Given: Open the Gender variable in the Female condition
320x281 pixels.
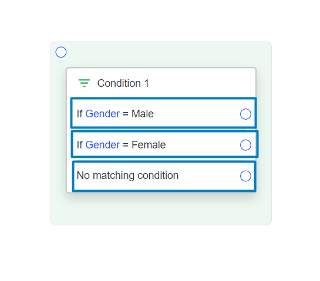Looking at the screenshot, I should point(102,145).
